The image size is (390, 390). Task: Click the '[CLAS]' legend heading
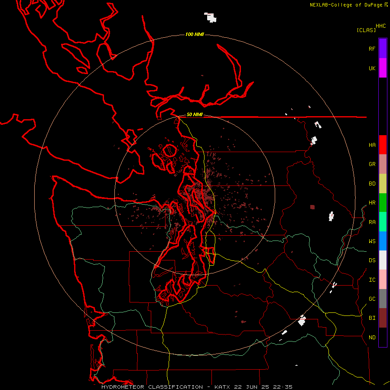point(366,30)
